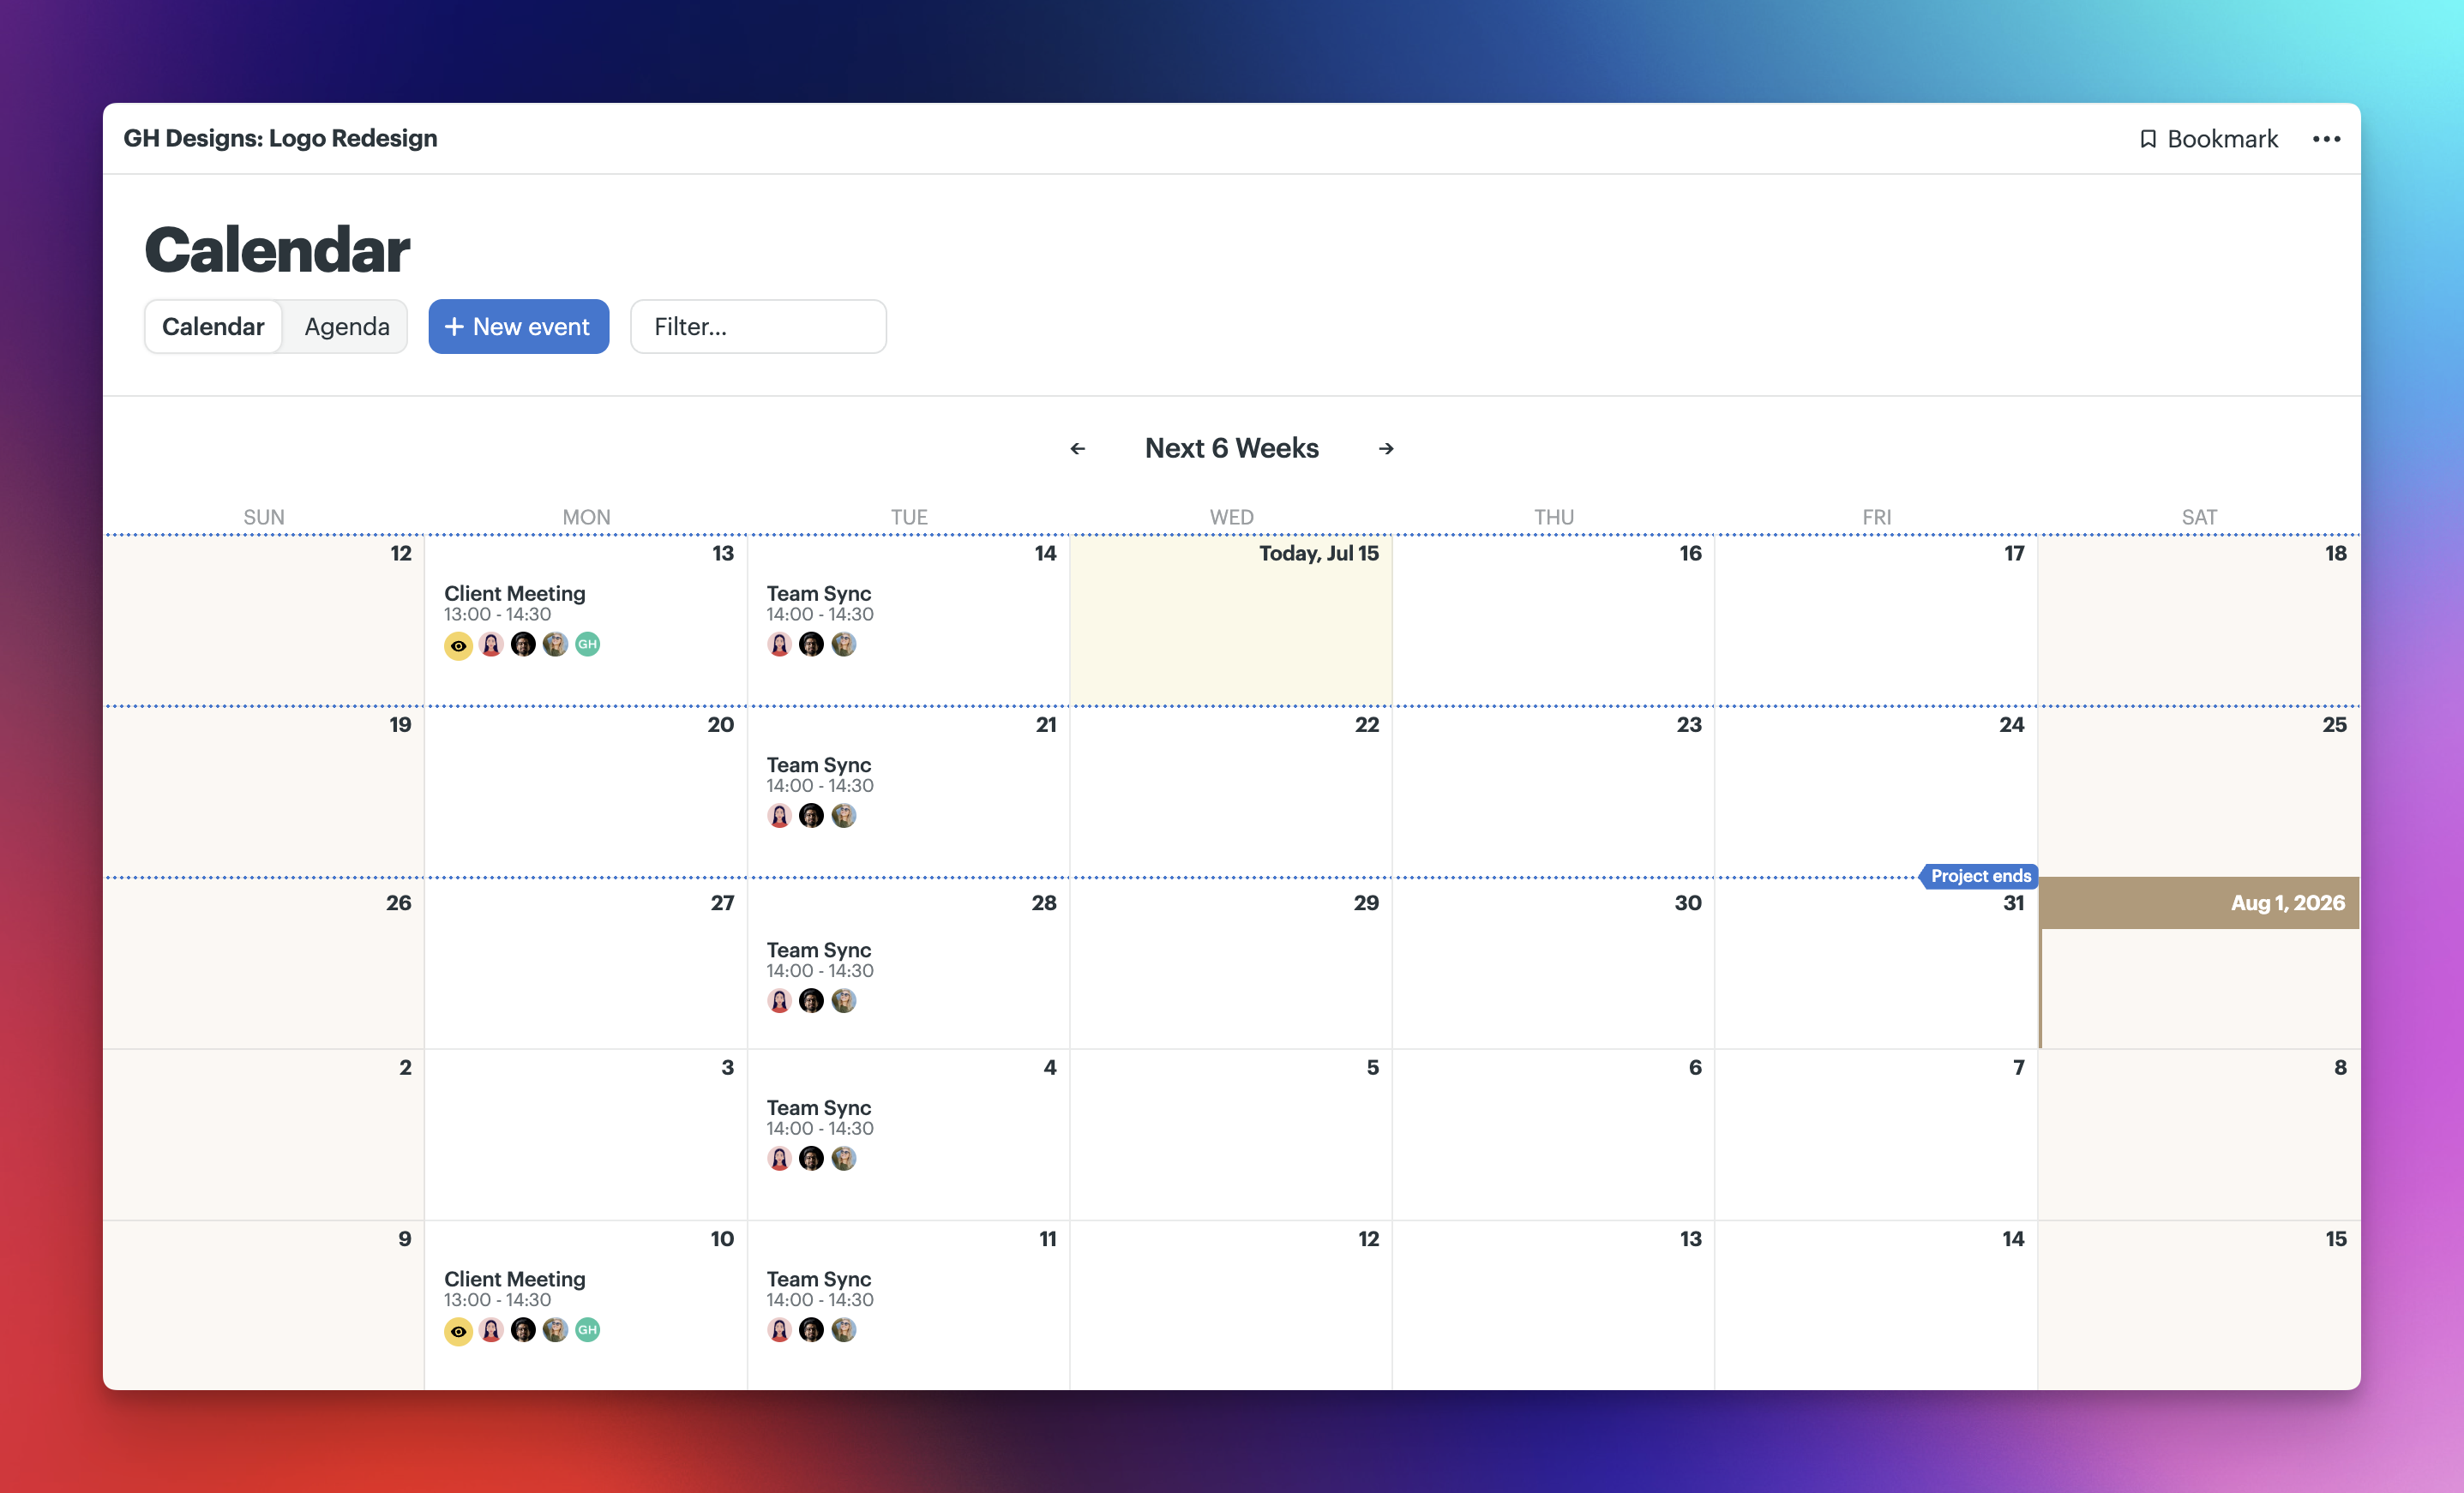Click the dark avatar on July 21 Team Sync
This screenshot has width=2464, height=1493.
click(x=812, y=816)
